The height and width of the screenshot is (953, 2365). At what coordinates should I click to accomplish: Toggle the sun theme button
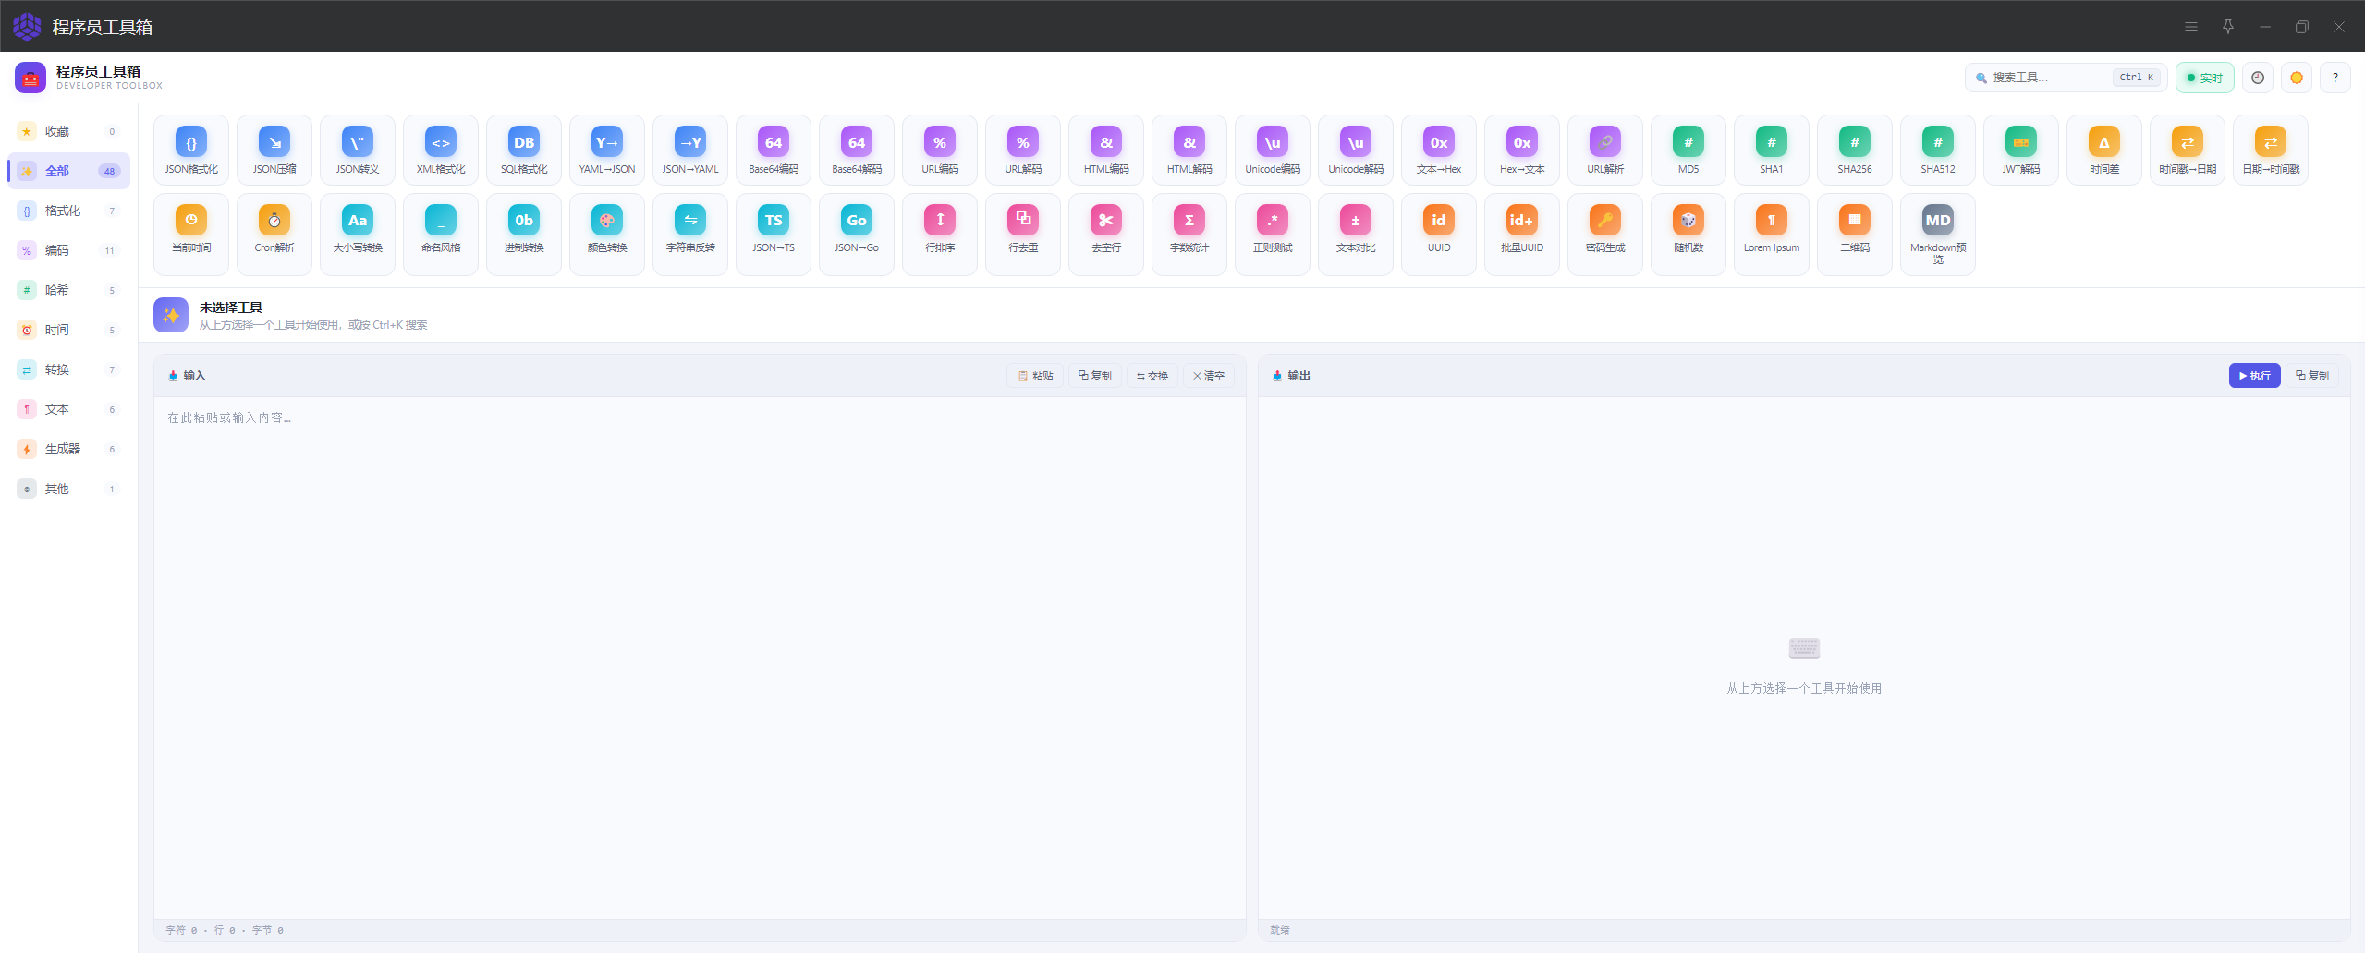coord(2297,78)
